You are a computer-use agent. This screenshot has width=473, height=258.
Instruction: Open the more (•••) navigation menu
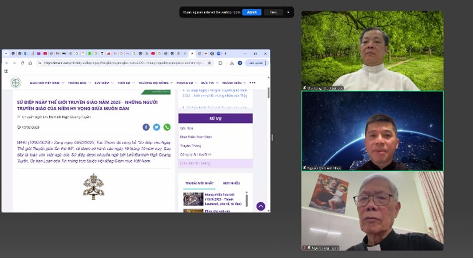253,83
